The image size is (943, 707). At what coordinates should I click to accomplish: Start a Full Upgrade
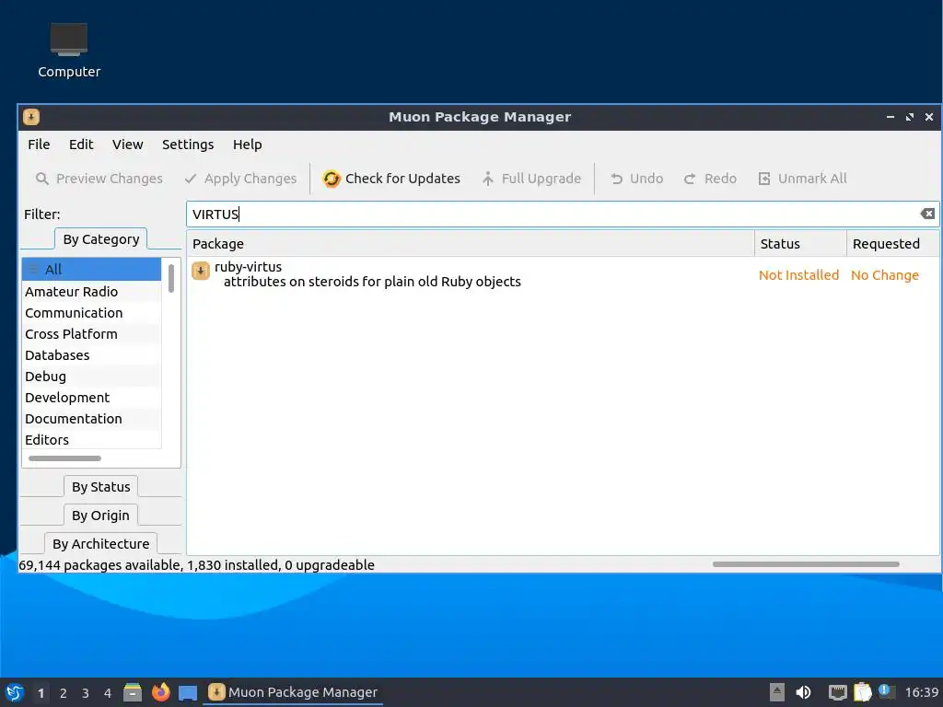[531, 179]
